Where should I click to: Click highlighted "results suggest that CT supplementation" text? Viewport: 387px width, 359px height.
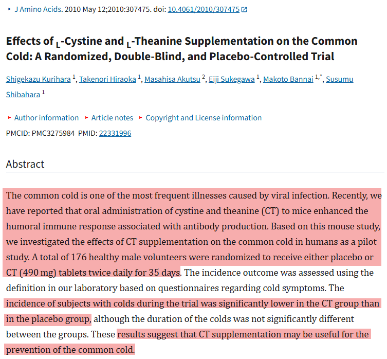[243, 334]
